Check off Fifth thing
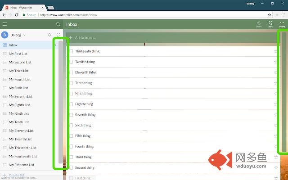 click(x=71, y=136)
